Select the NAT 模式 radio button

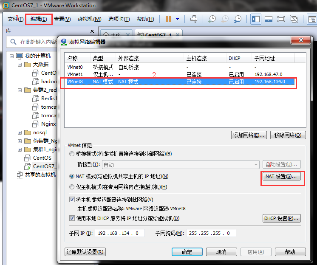pos(71,176)
